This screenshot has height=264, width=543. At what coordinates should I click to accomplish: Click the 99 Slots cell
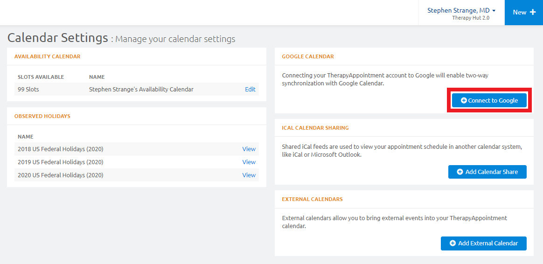point(28,89)
